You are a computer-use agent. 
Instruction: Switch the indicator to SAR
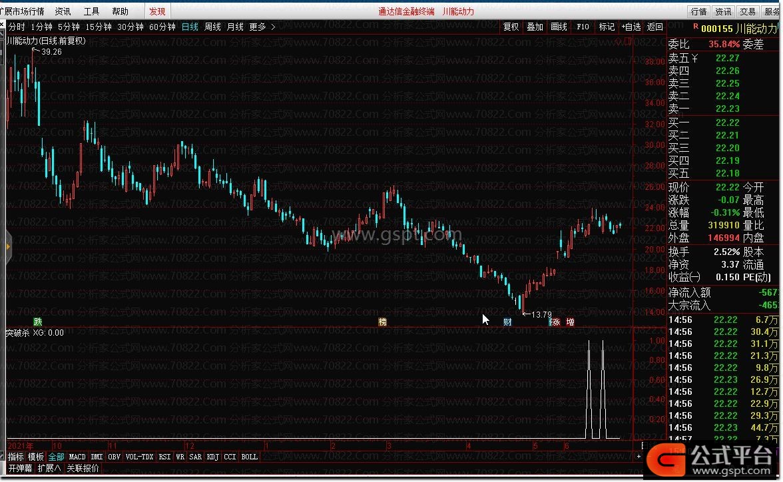click(196, 457)
